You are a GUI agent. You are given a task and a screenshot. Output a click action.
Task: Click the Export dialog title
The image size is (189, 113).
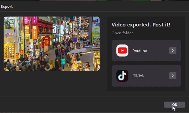tap(7, 7)
